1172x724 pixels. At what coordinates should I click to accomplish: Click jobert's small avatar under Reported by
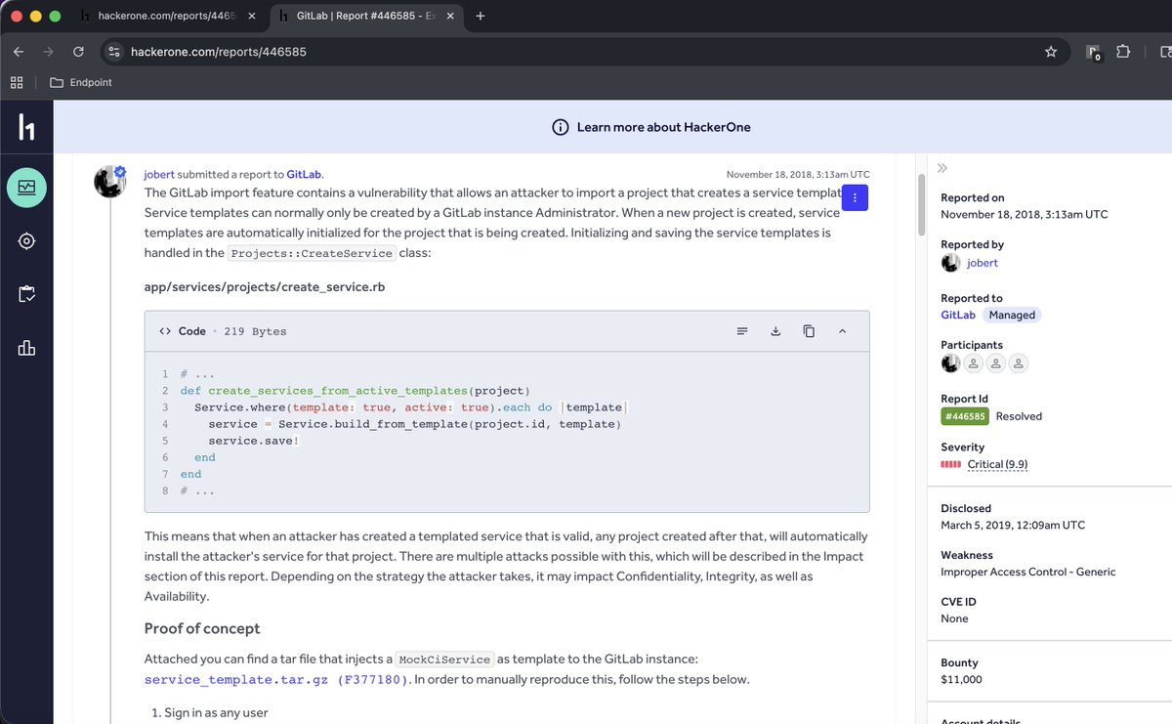[x=950, y=263]
